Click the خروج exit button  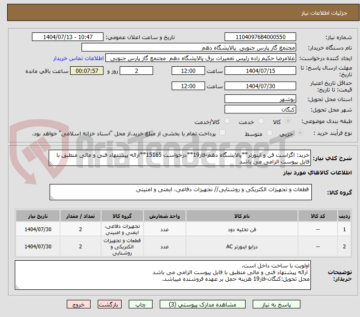tap(79, 305)
